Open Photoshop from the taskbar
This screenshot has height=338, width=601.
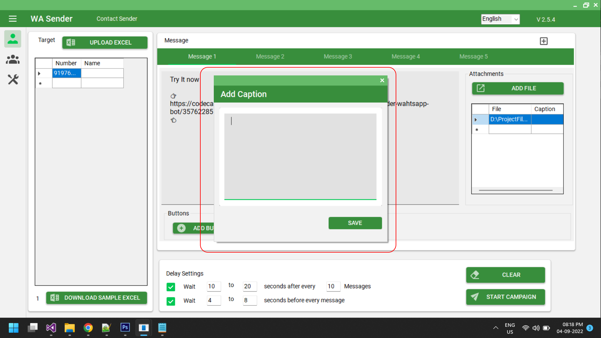(x=125, y=328)
